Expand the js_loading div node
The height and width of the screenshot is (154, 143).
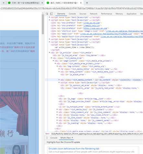[57, 123]
